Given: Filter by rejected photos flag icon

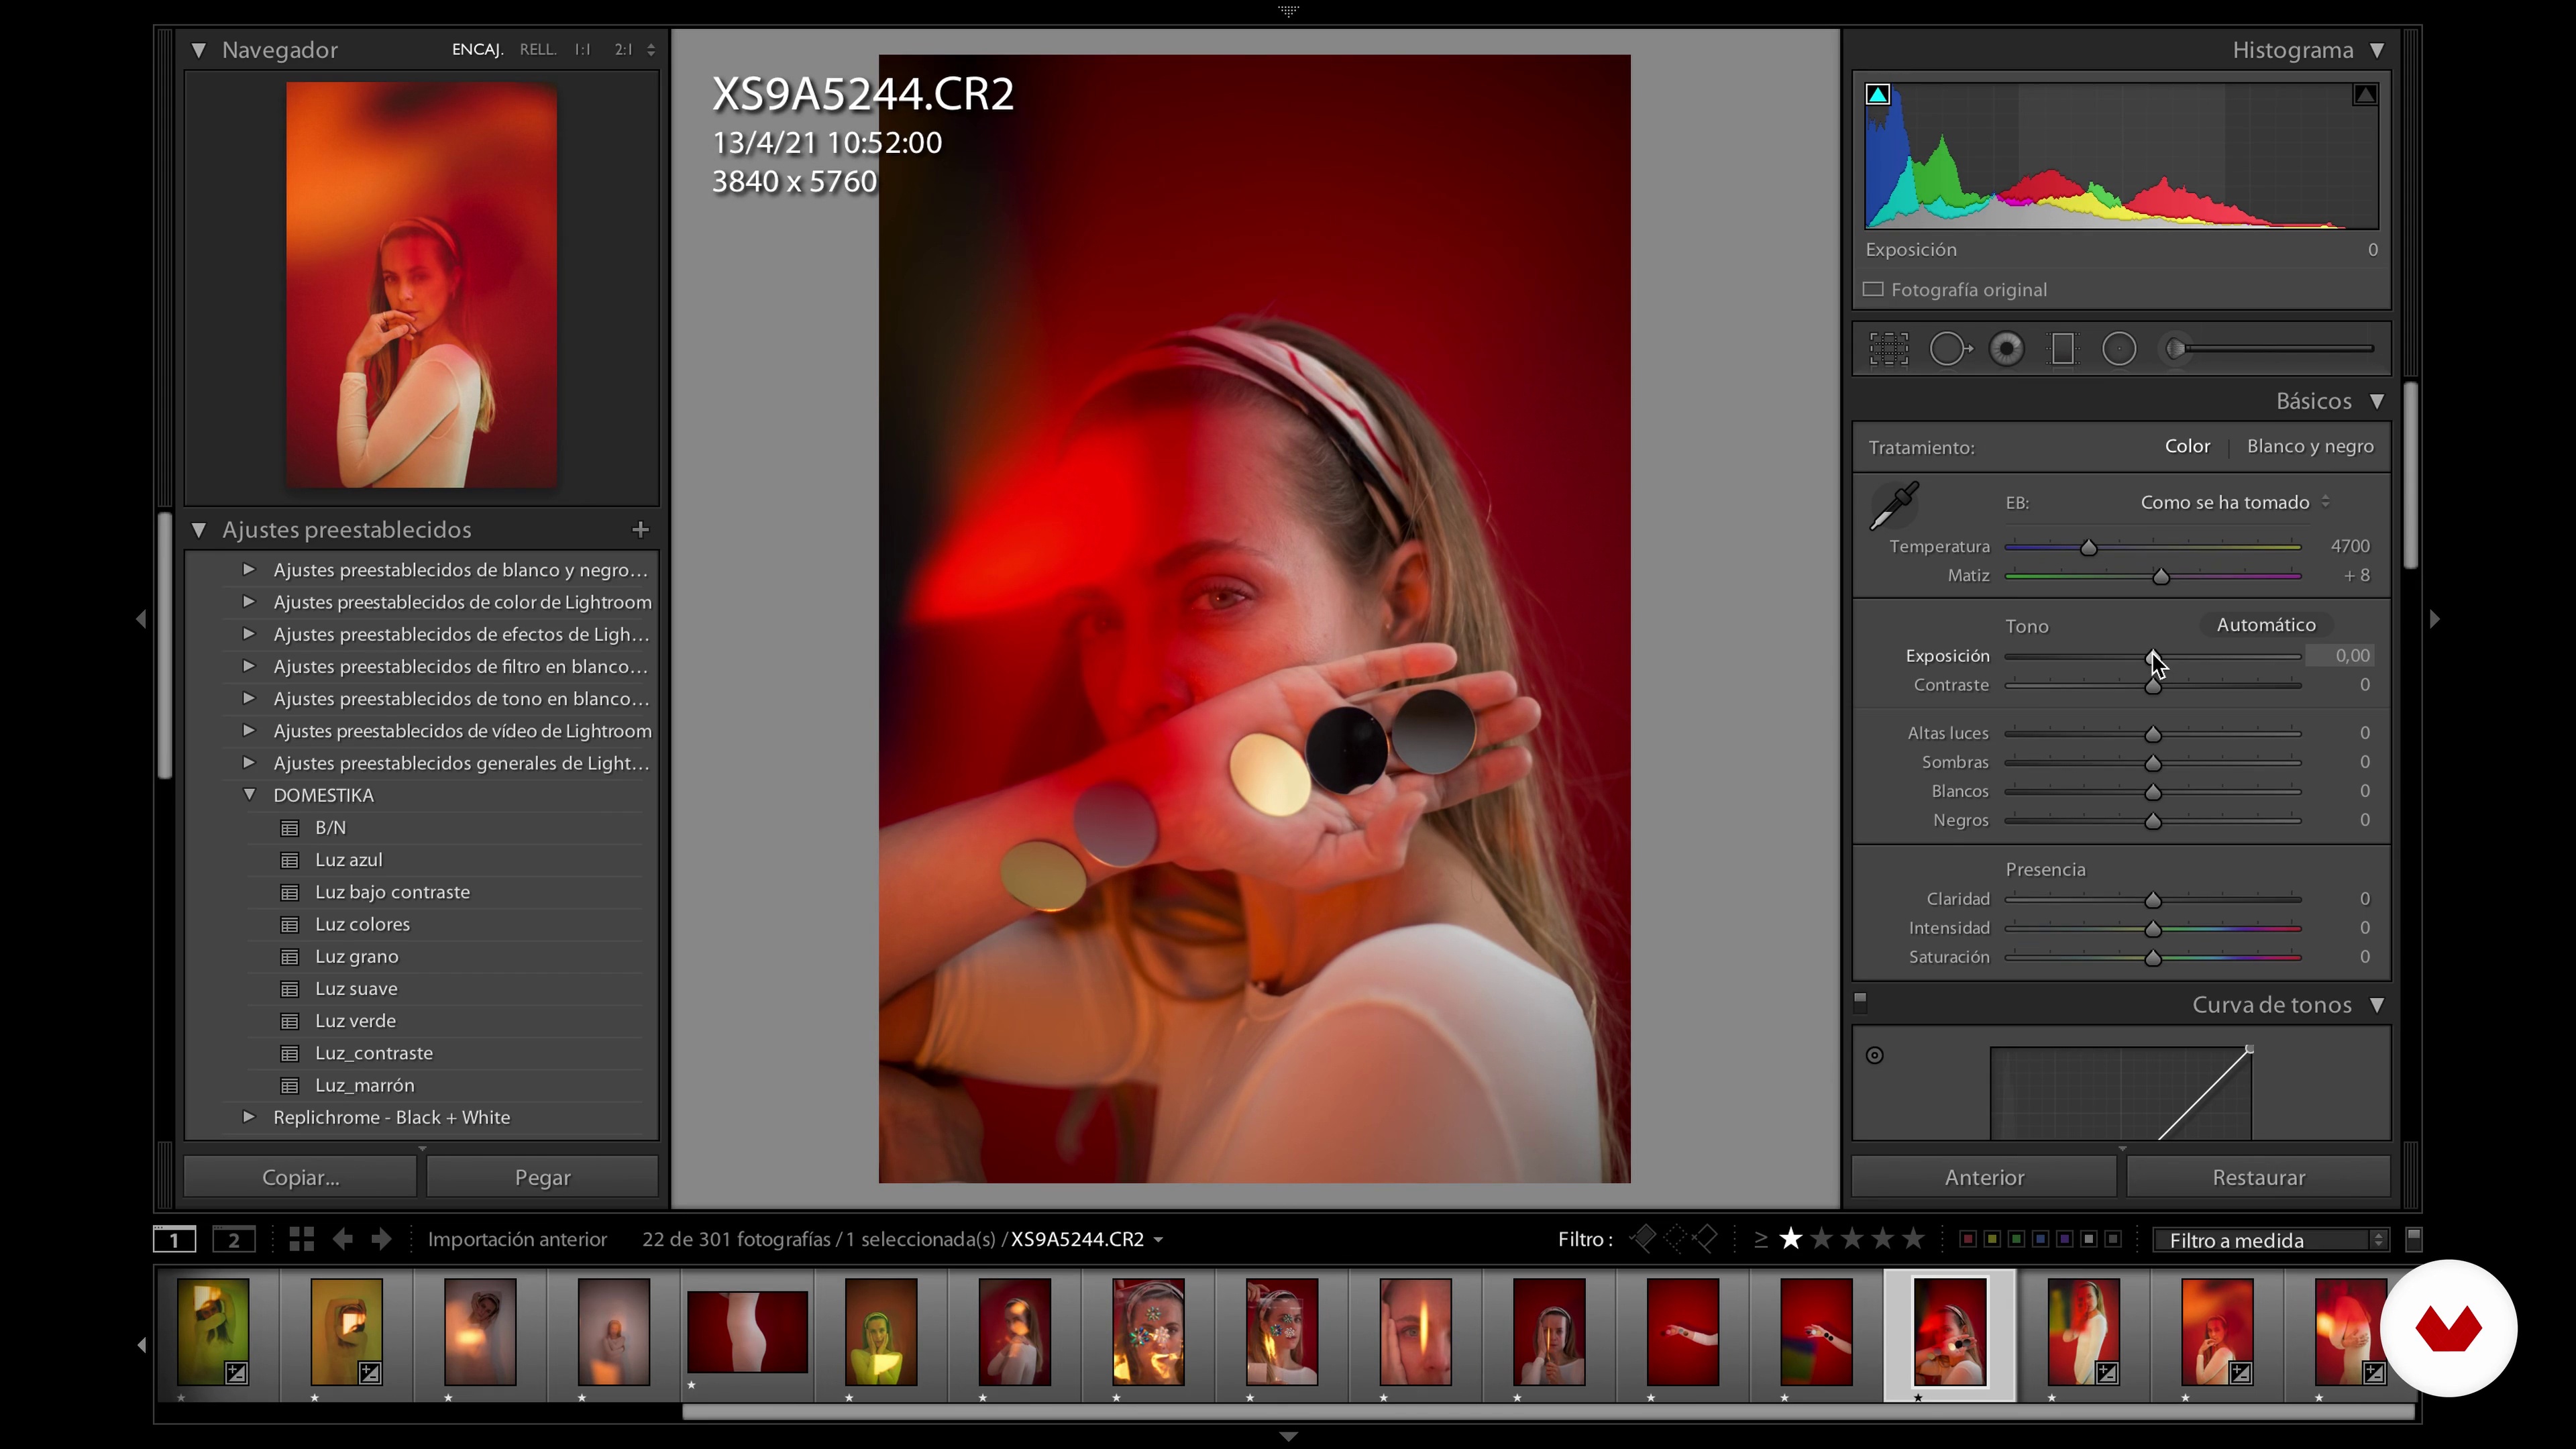Looking at the screenshot, I should pos(1705,1239).
